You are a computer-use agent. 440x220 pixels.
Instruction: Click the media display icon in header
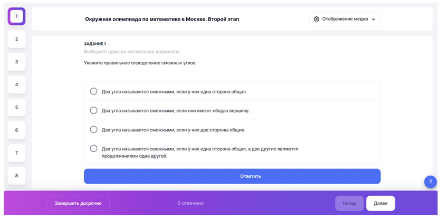(317, 19)
